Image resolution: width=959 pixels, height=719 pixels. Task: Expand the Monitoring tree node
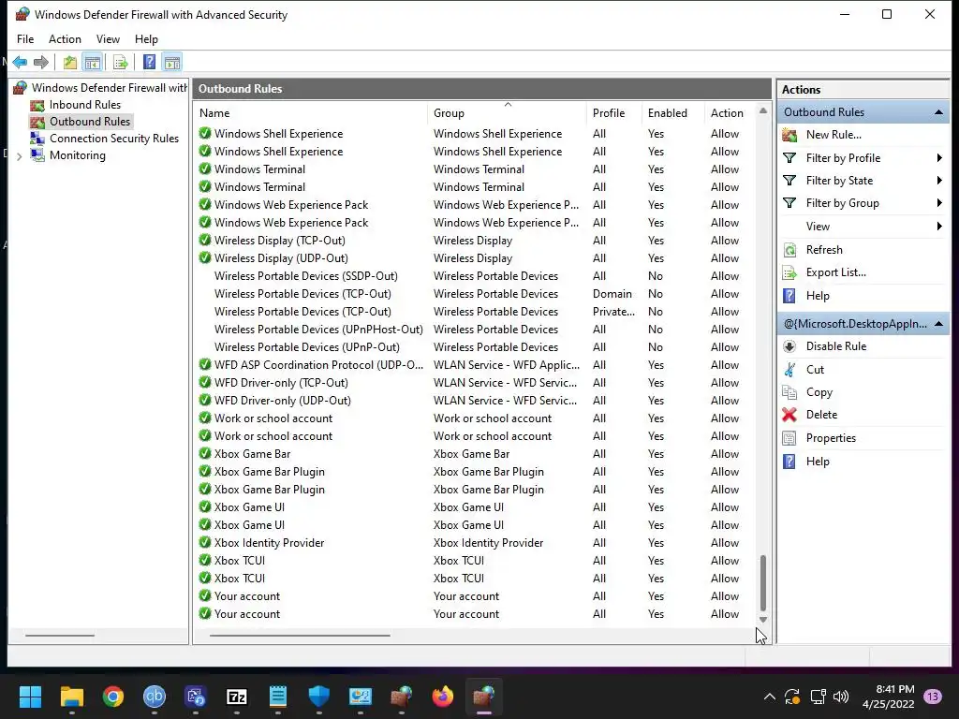tap(20, 156)
